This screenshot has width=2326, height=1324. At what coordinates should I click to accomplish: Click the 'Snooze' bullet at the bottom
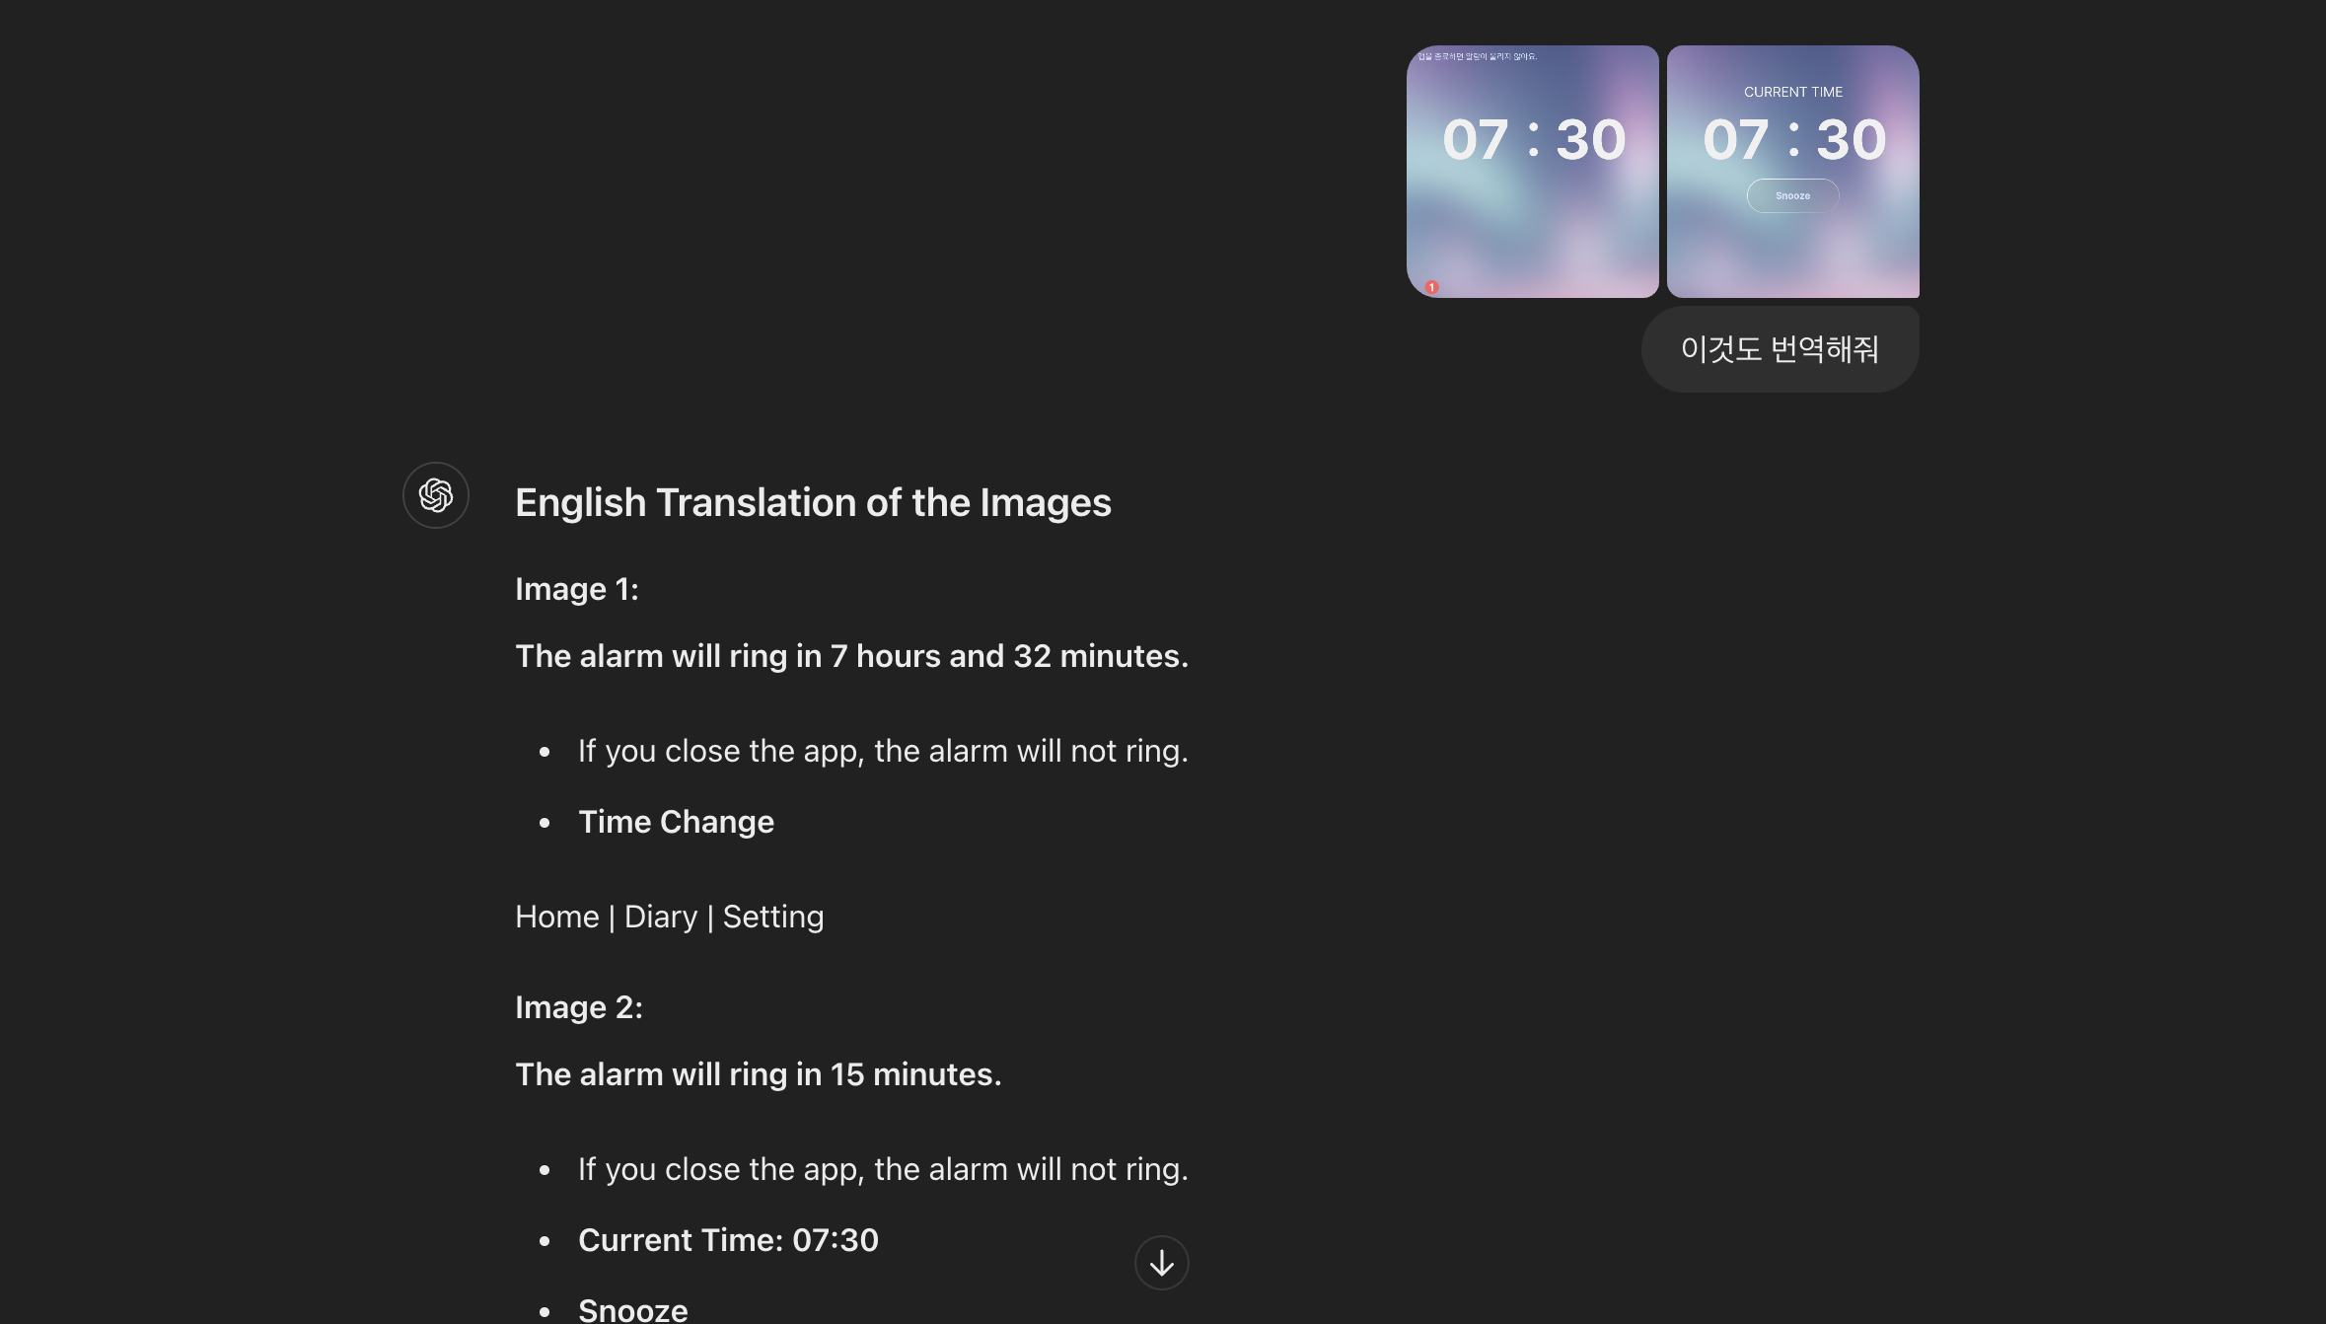[x=632, y=1309]
